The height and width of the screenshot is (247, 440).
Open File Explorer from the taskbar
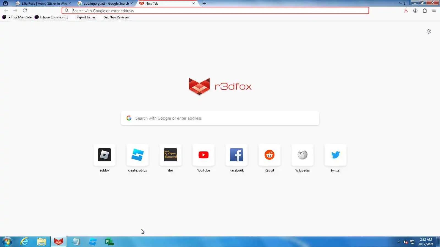pos(42,242)
